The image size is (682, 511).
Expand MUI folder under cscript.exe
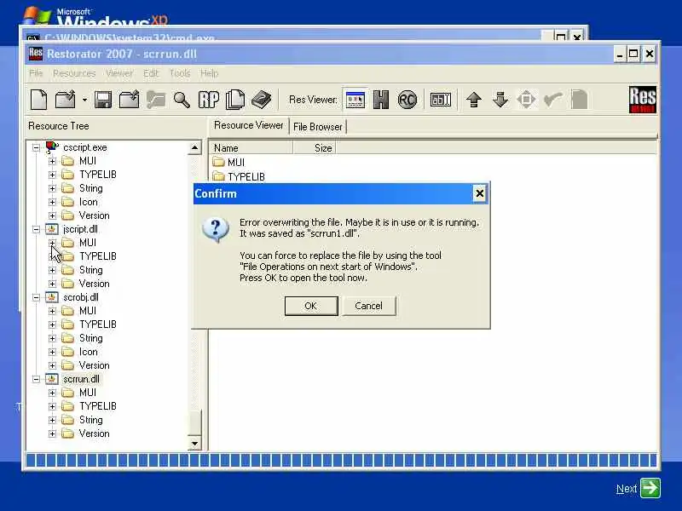[52, 161]
